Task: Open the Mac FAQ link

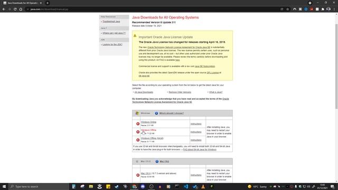Action: pyautogui.click(x=164, y=161)
